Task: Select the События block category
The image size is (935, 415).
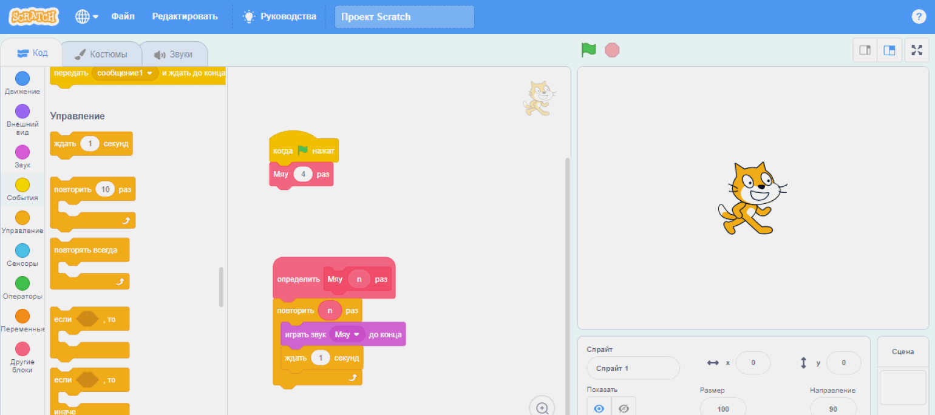Action: click(22, 190)
